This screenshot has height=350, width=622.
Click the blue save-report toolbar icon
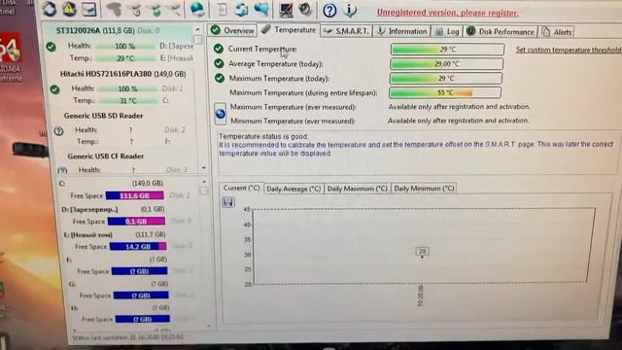click(x=241, y=10)
